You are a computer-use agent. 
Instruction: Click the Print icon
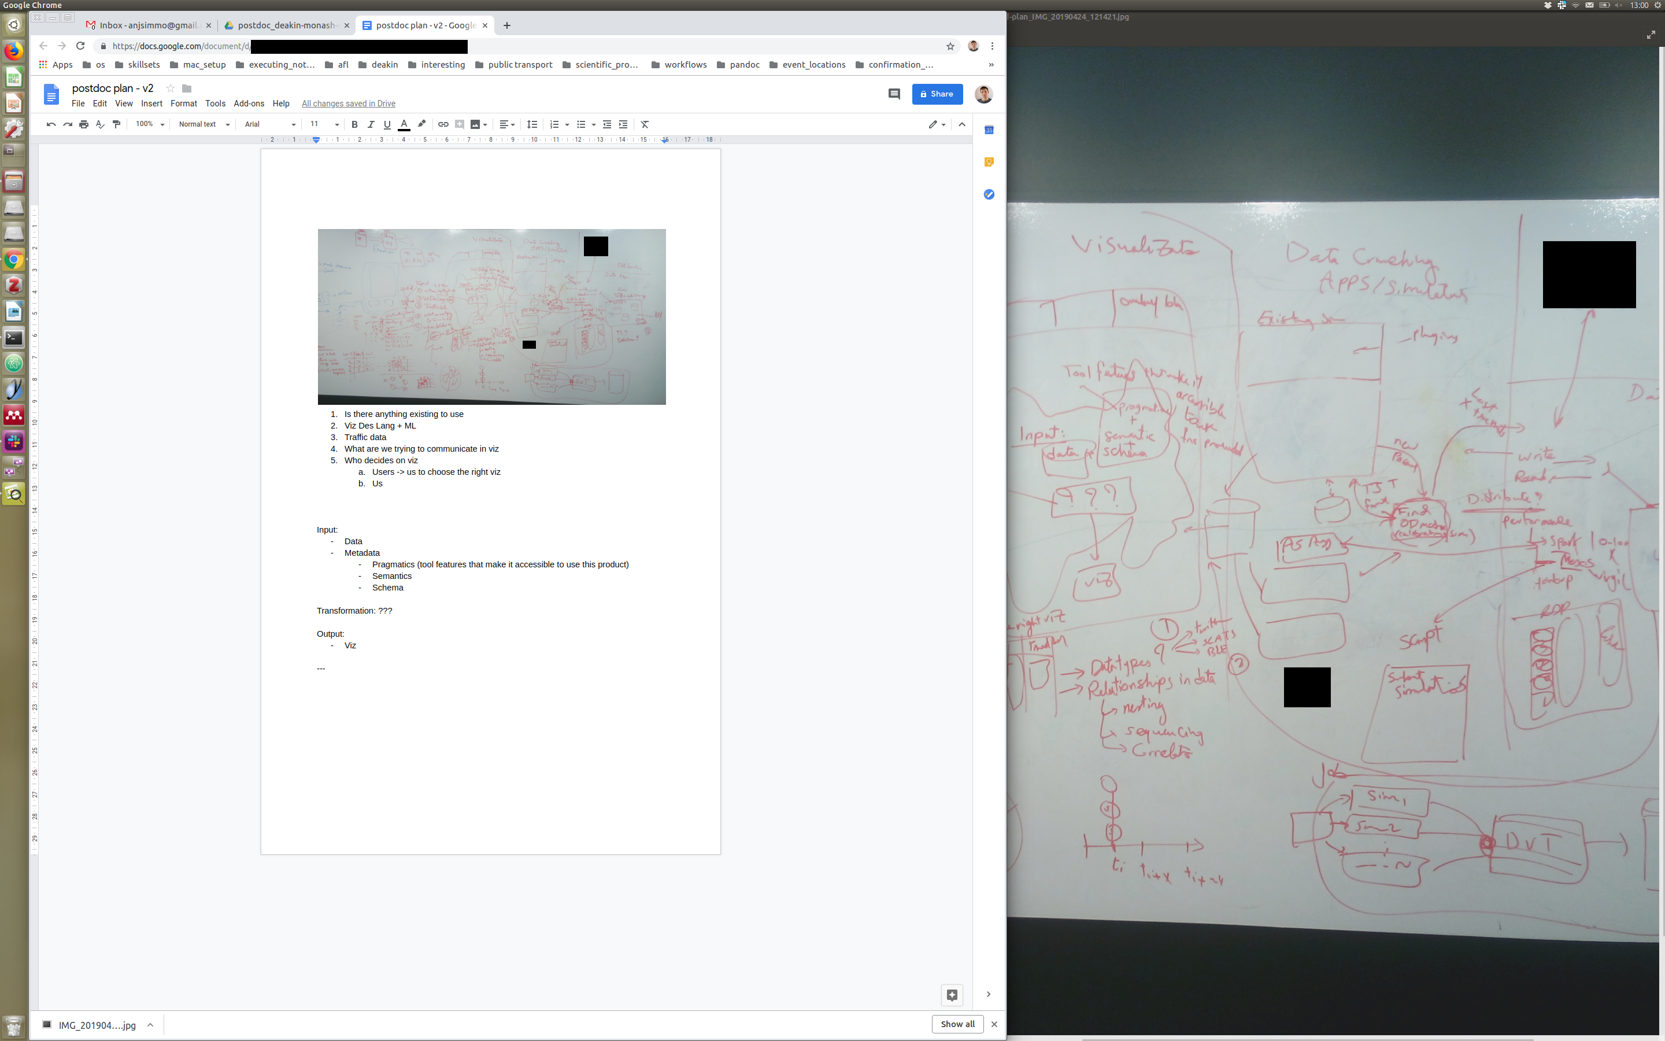coord(84,124)
